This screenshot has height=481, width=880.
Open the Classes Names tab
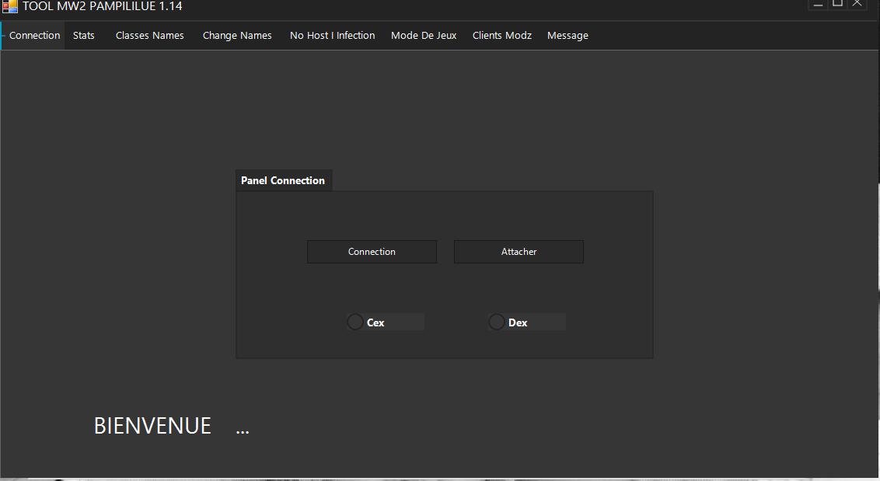point(150,36)
